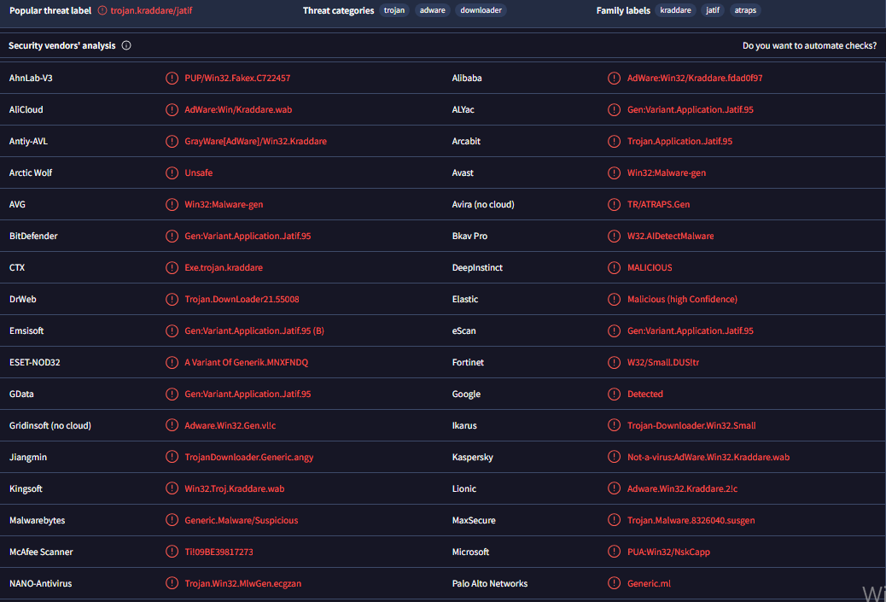Image resolution: width=886 pixels, height=602 pixels.
Task: Click PUA:Win32/NskCapp result
Action: click(668, 552)
